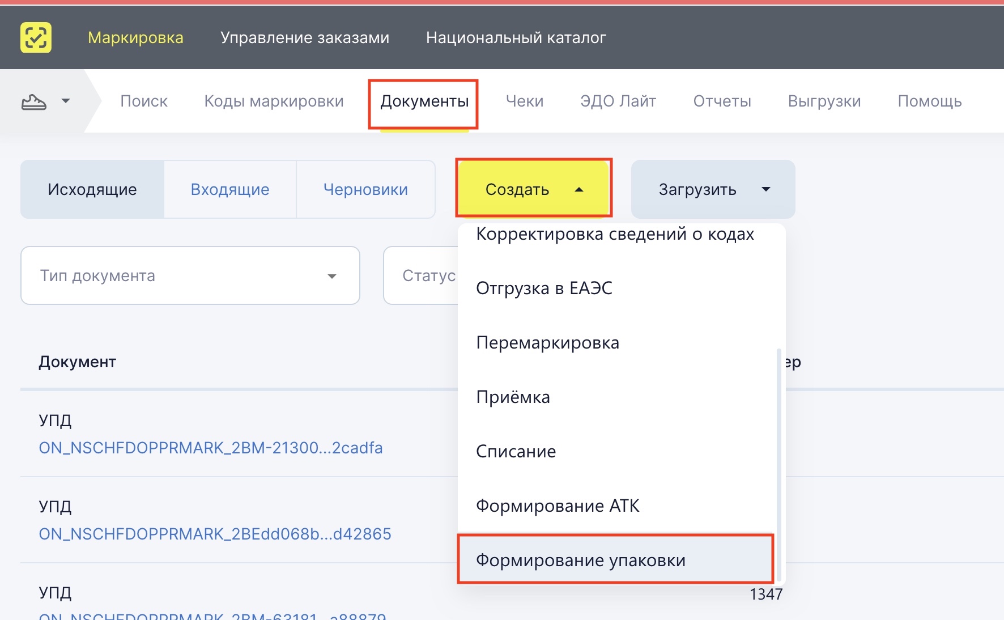This screenshot has width=1004, height=620.
Task: Click the Создать menu scrollbar
Action: pyautogui.click(x=779, y=465)
